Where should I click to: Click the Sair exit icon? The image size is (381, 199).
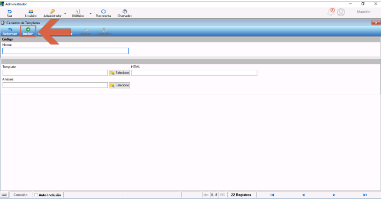(10, 12)
